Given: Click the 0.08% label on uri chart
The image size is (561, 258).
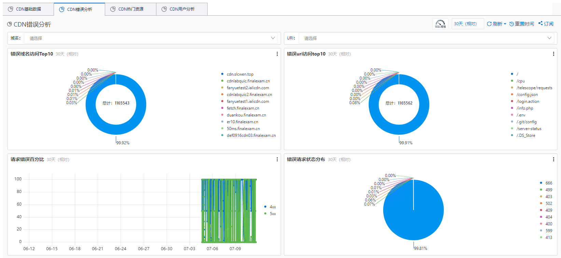Looking at the screenshot, I should (x=355, y=103).
